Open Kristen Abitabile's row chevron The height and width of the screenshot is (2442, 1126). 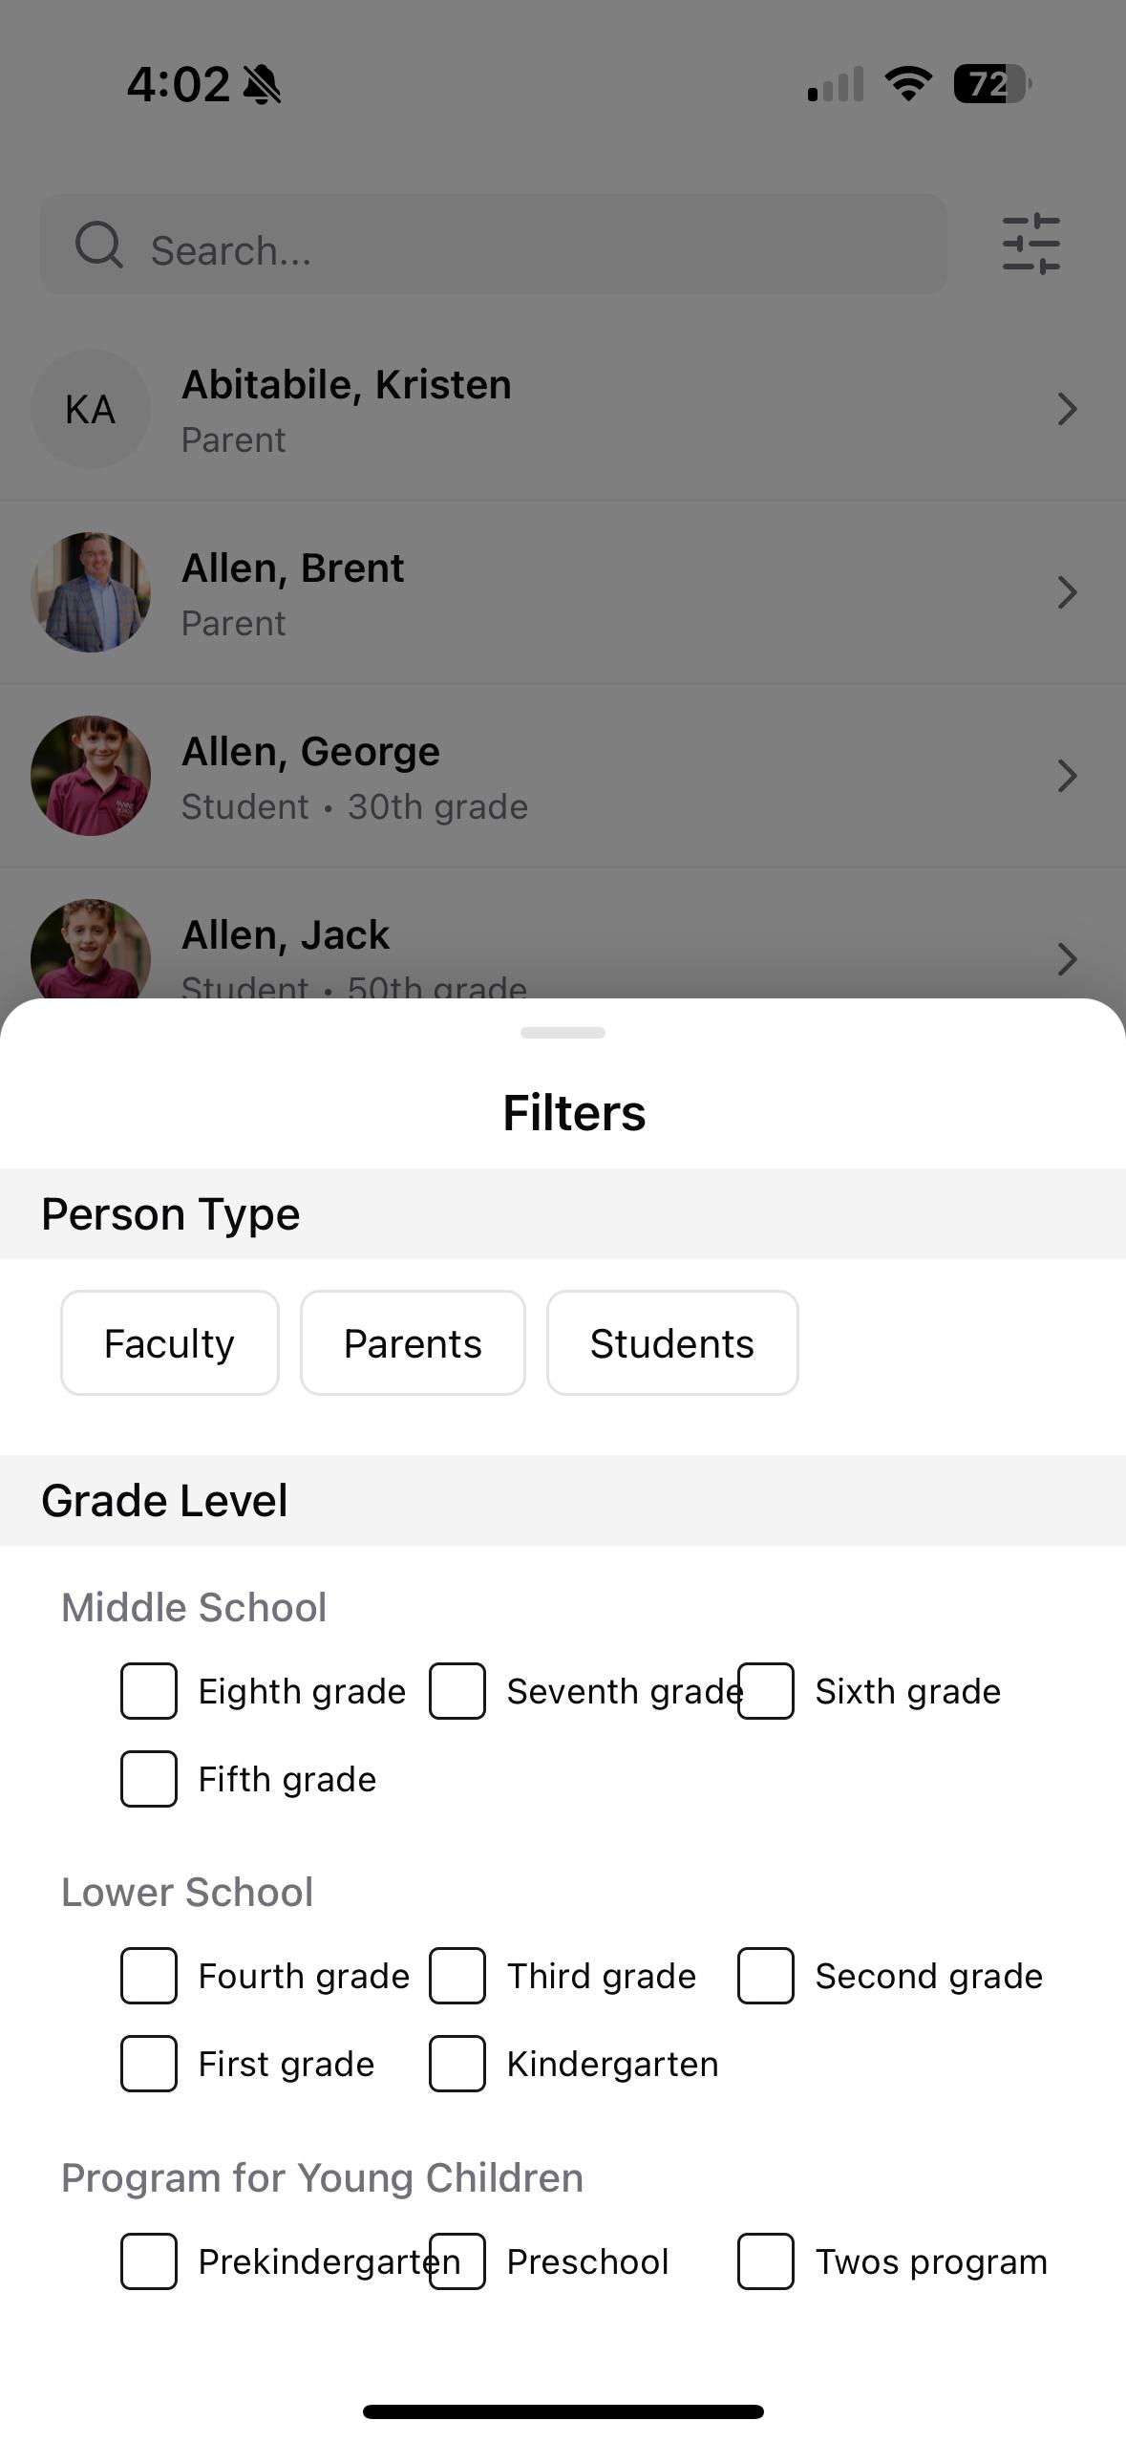click(1067, 409)
